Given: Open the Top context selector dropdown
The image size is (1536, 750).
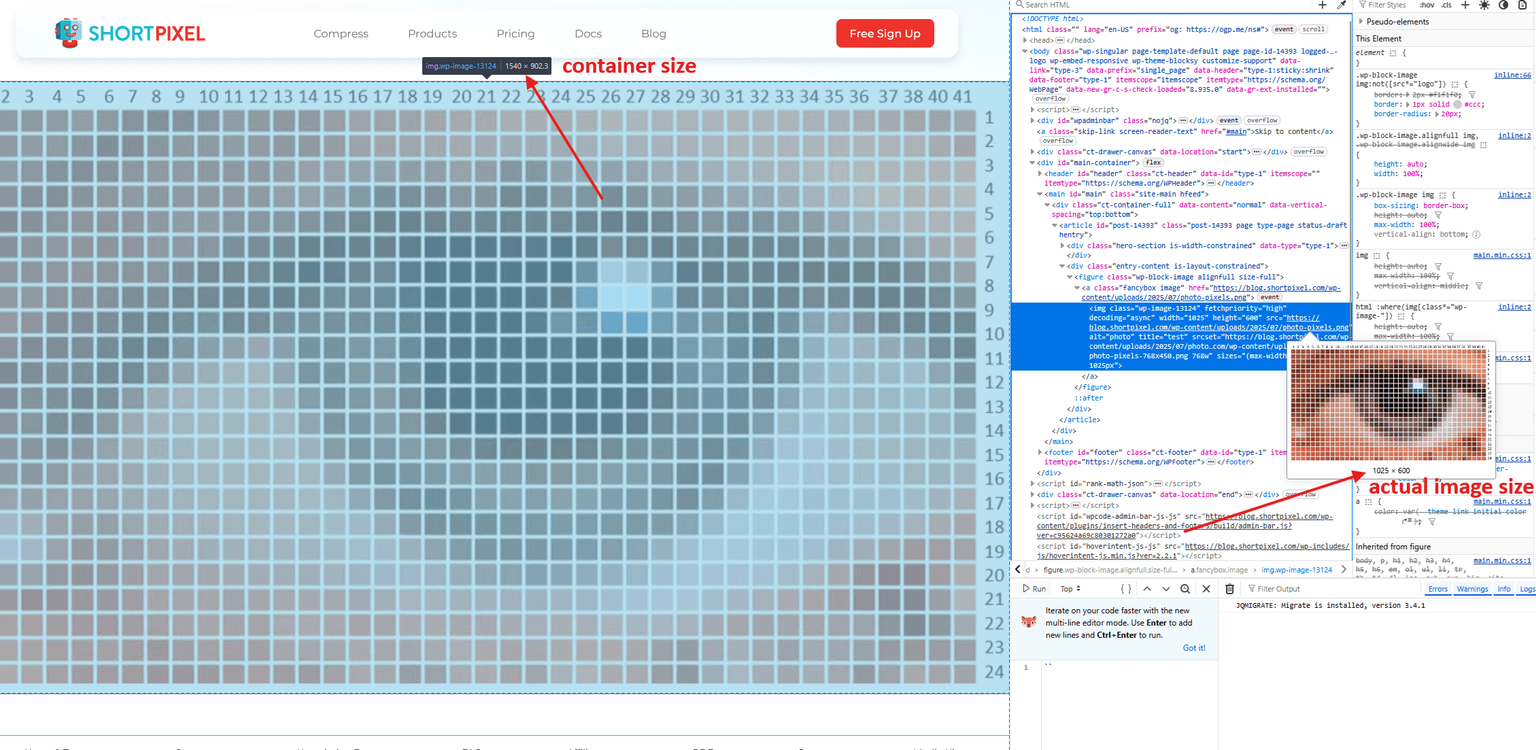Looking at the screenshot, I should point(1070,589).
